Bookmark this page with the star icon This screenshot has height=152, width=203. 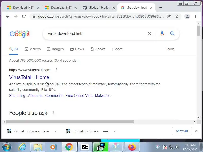coord(177,16)
